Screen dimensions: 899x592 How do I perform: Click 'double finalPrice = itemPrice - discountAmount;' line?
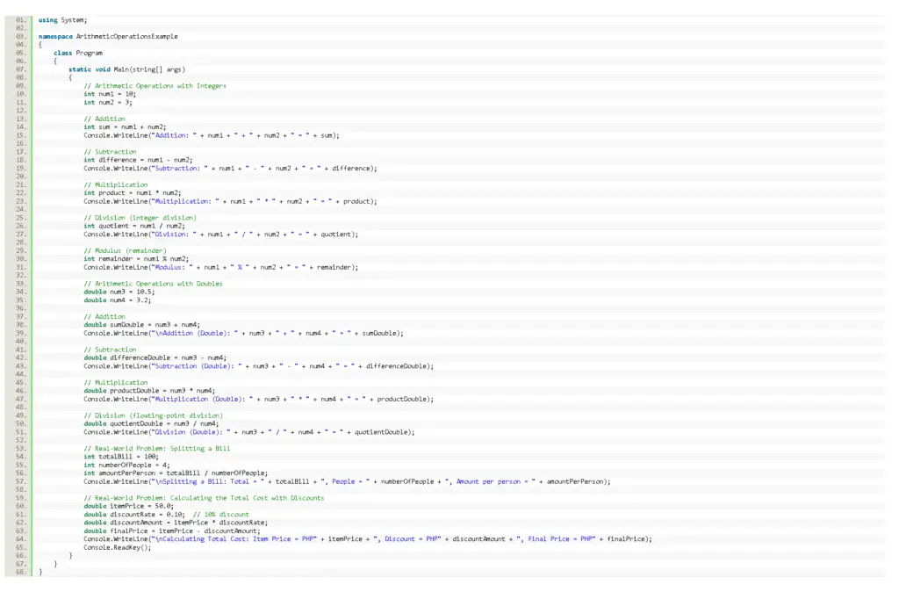[172, 531]
